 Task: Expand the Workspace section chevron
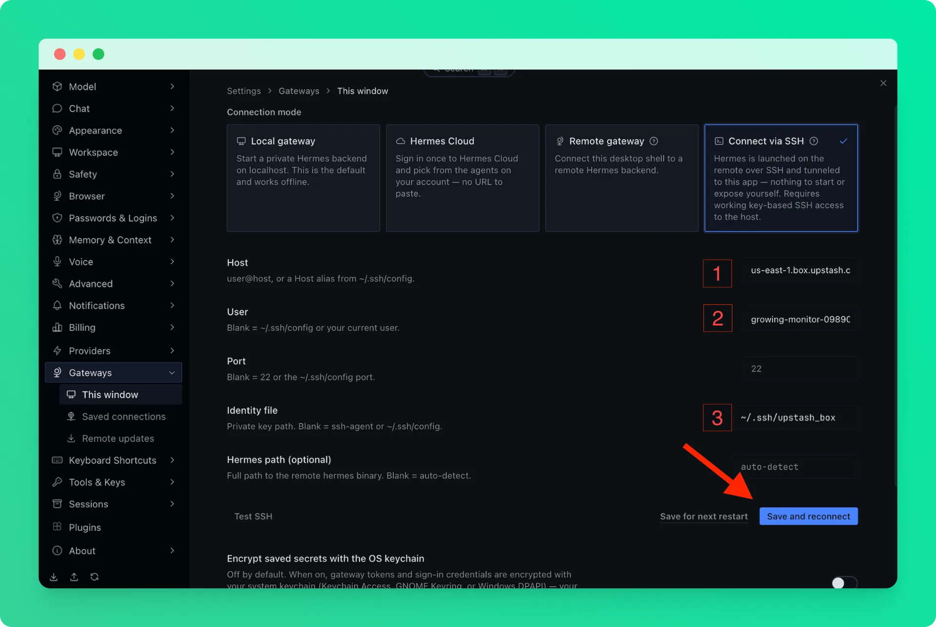(172, 152)
